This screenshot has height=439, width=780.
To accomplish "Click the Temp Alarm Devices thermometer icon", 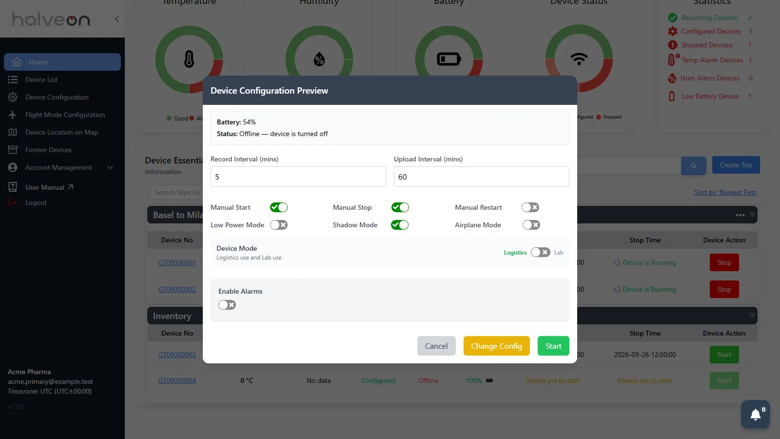I will 673,60.
